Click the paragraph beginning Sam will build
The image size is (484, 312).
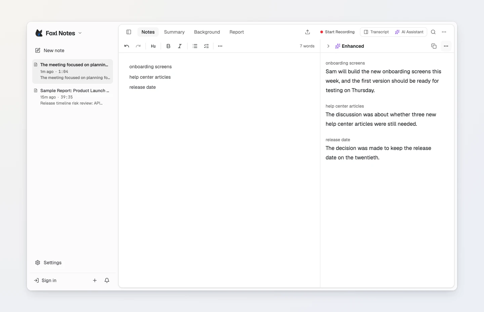pos(384,81)
